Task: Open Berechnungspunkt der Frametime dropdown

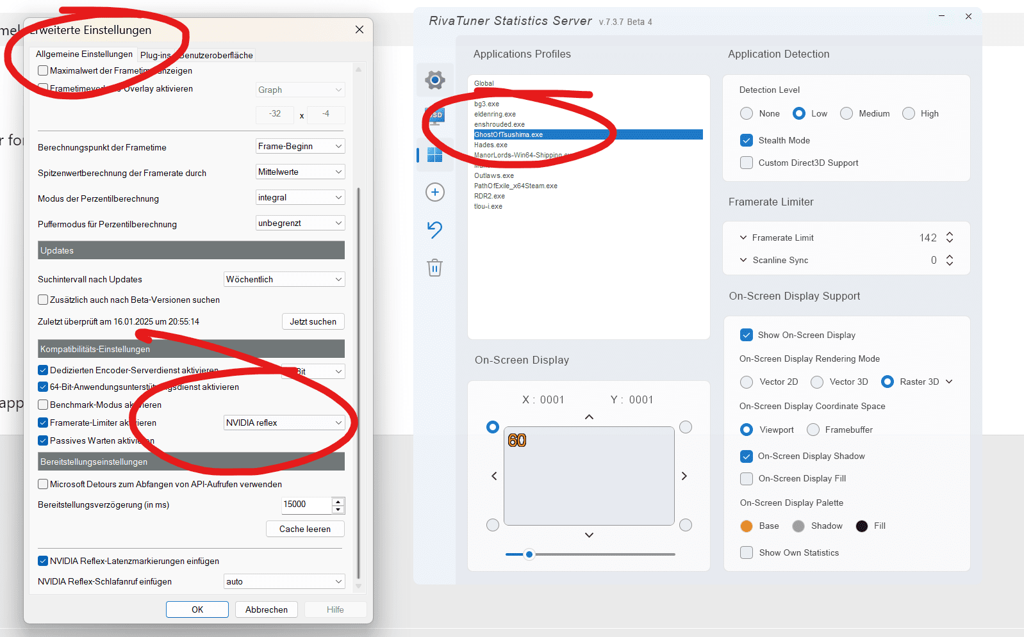Action: point(300,146)
